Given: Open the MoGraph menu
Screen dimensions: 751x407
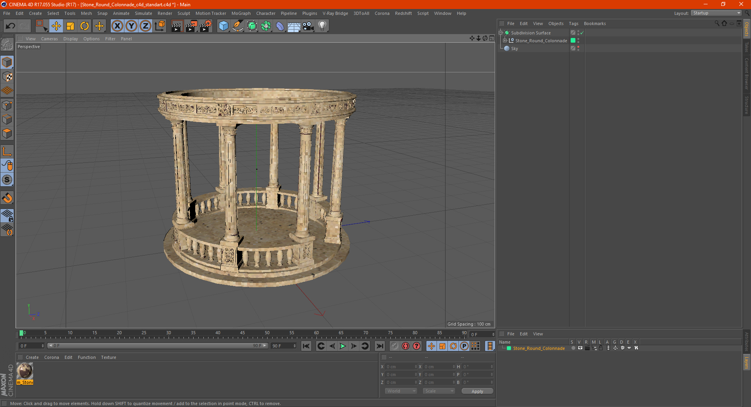Looking at the screenshot, I should (x=241, y=13).
